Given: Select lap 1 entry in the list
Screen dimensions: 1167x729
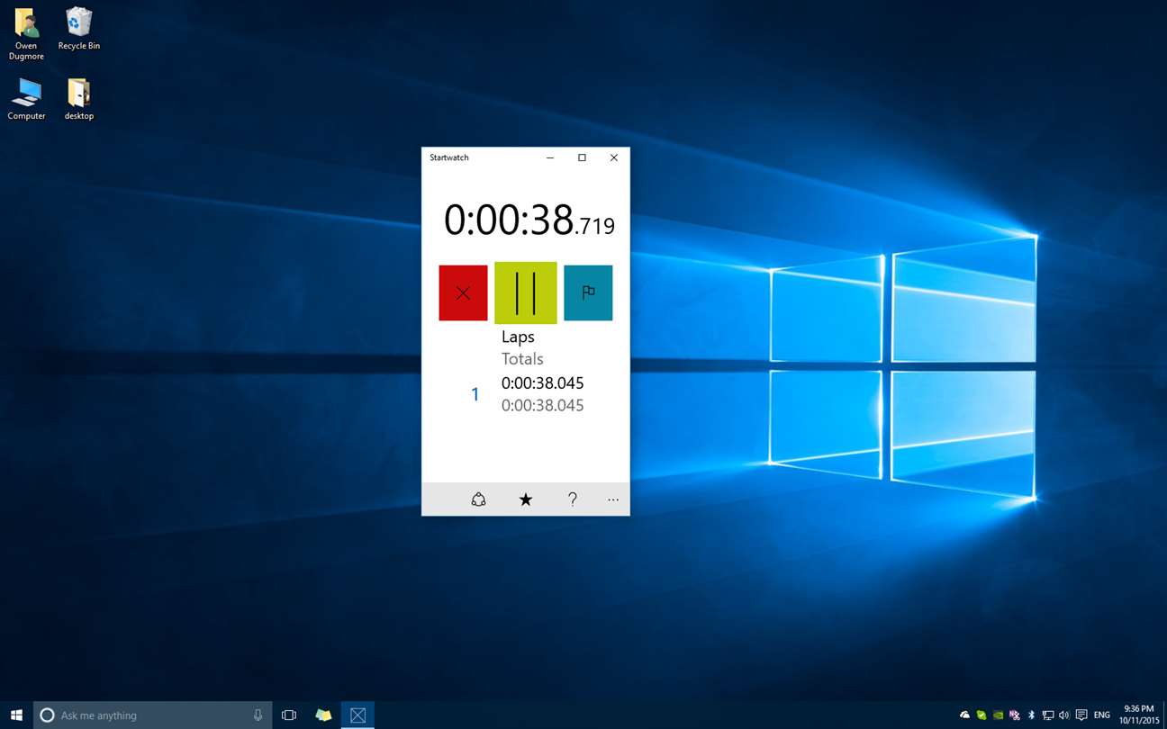Looking at the screenshot, I should (526, 394).
